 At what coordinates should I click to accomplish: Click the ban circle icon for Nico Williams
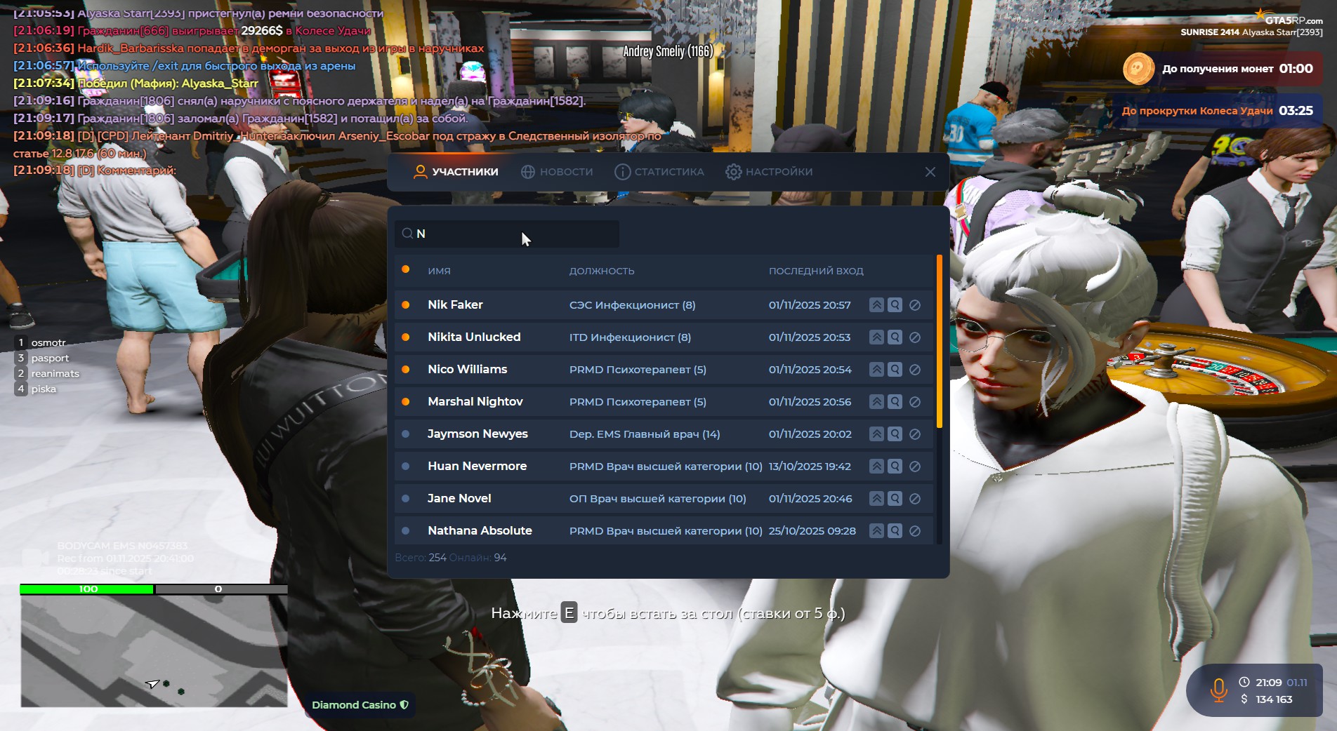pos(915,370)
